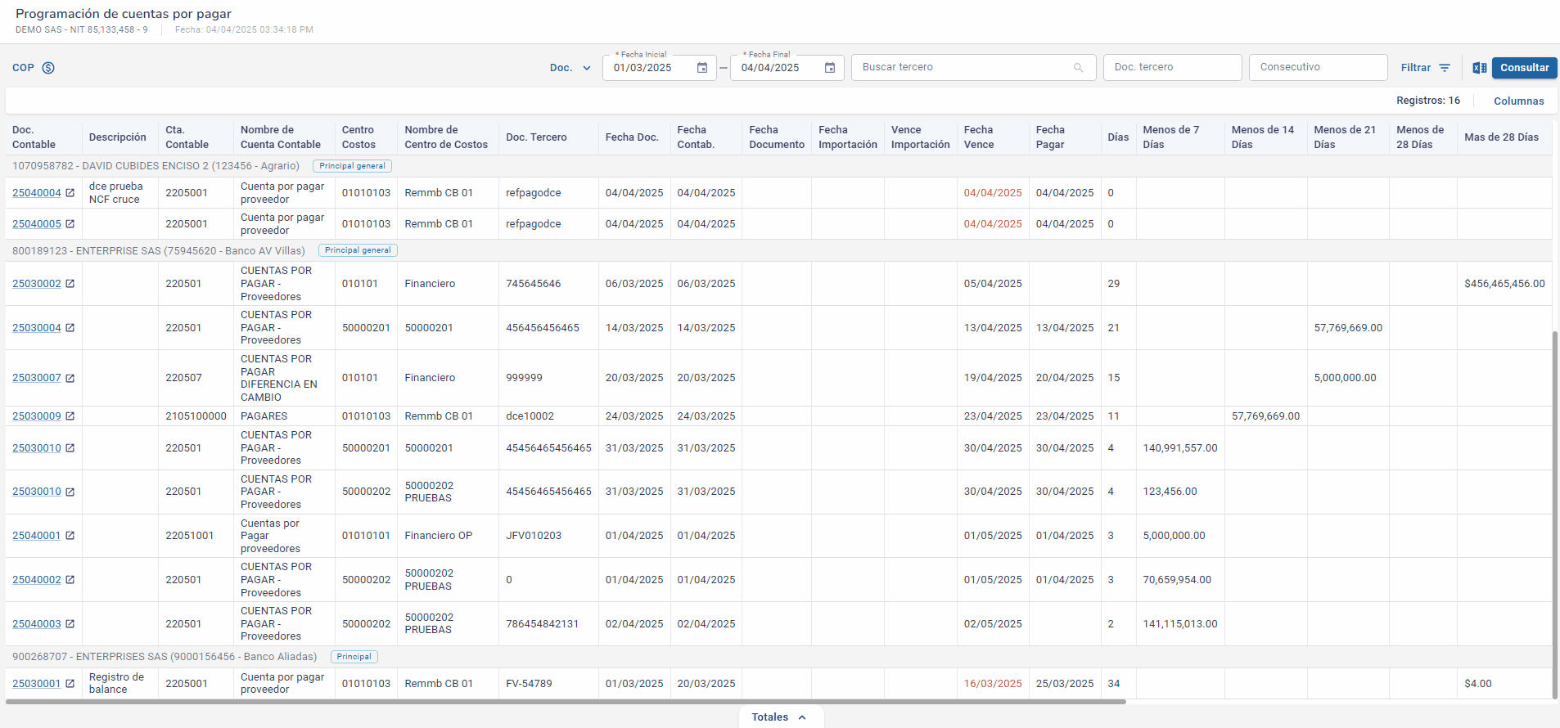Click the overdue date 16/03/2025
The width and height of the screenshot is (1560, 728).
[x=993, y=684]
